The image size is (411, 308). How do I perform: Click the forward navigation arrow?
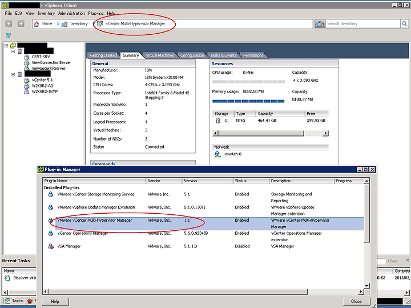click(21, 23)
